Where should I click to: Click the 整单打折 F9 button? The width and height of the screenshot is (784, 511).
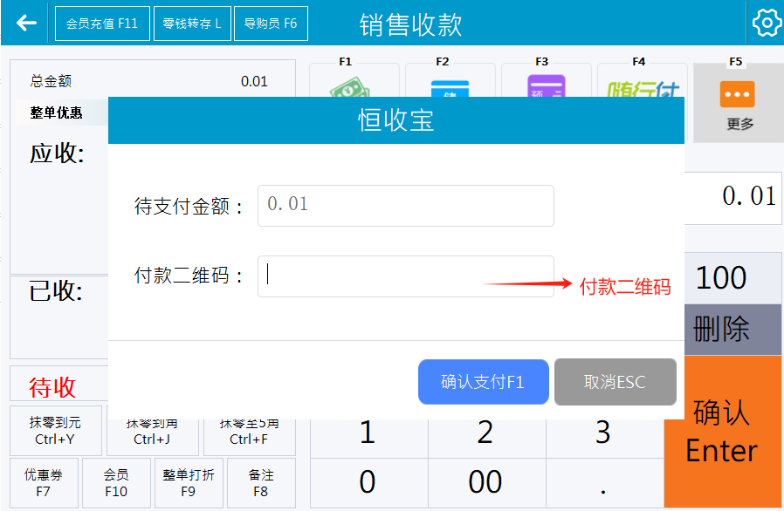point(188,483)
